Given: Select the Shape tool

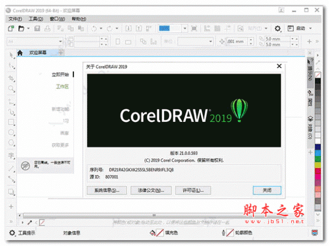Looking at the screenshot, I should point(12,66).
